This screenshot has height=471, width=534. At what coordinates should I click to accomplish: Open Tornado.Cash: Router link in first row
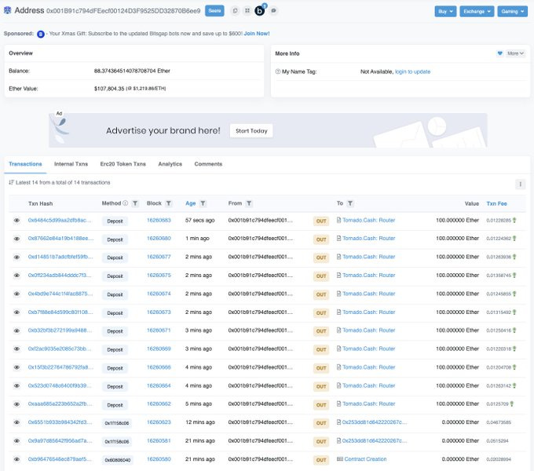pos(369,220)
